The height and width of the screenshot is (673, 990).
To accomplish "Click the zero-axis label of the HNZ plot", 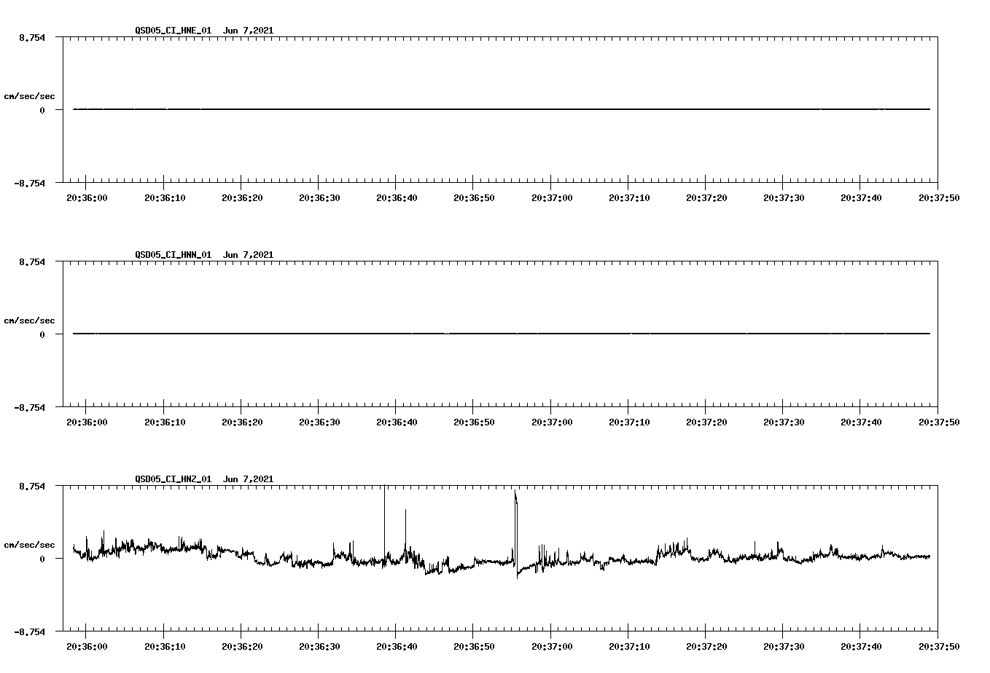I will click(x=42, y=559).
